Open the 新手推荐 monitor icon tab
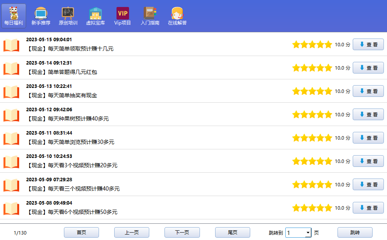 click(x=41, y=16)
